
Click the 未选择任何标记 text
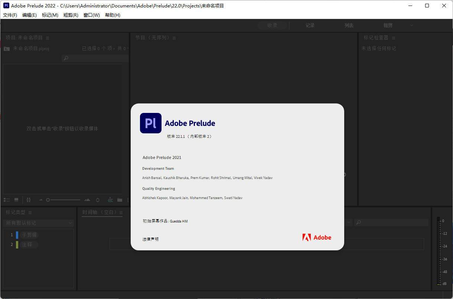pos(379,48)
